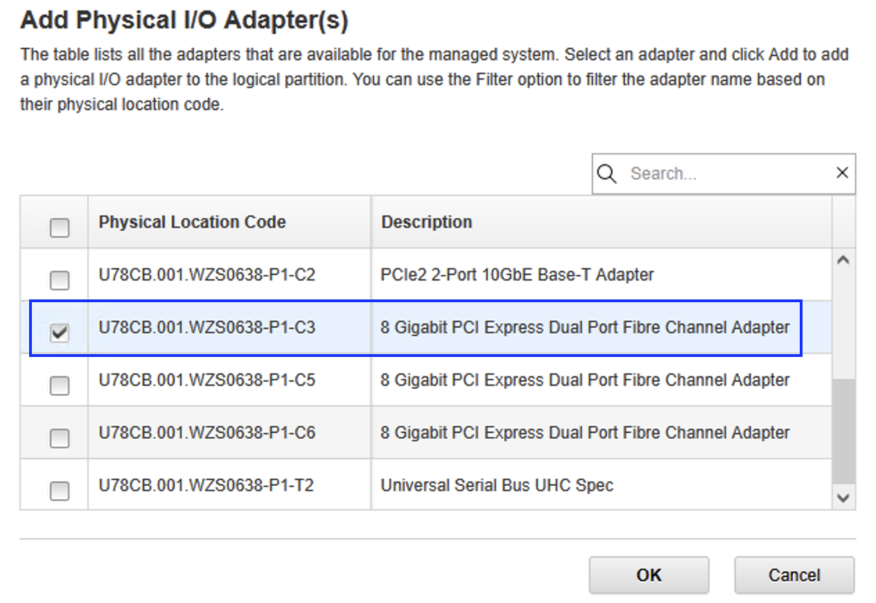Check the P1-T2 USB adapter checkbox

[x=60, y=491]
